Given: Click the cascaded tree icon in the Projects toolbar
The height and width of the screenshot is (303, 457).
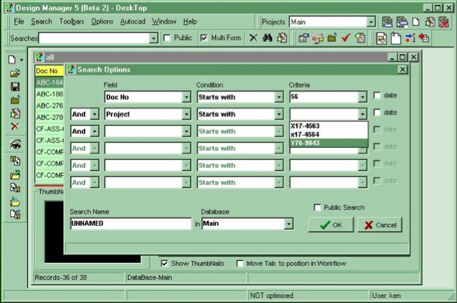Looking at the screenshot, I should [x=402, y=22].
